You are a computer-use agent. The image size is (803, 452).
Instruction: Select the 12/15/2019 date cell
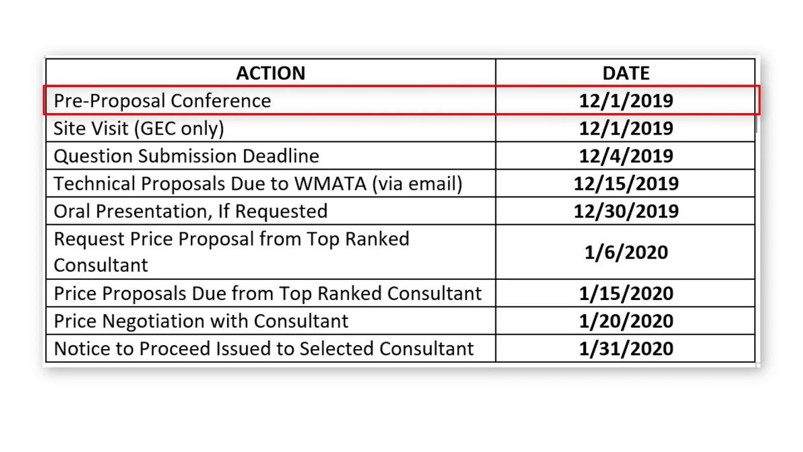point(625,183)
